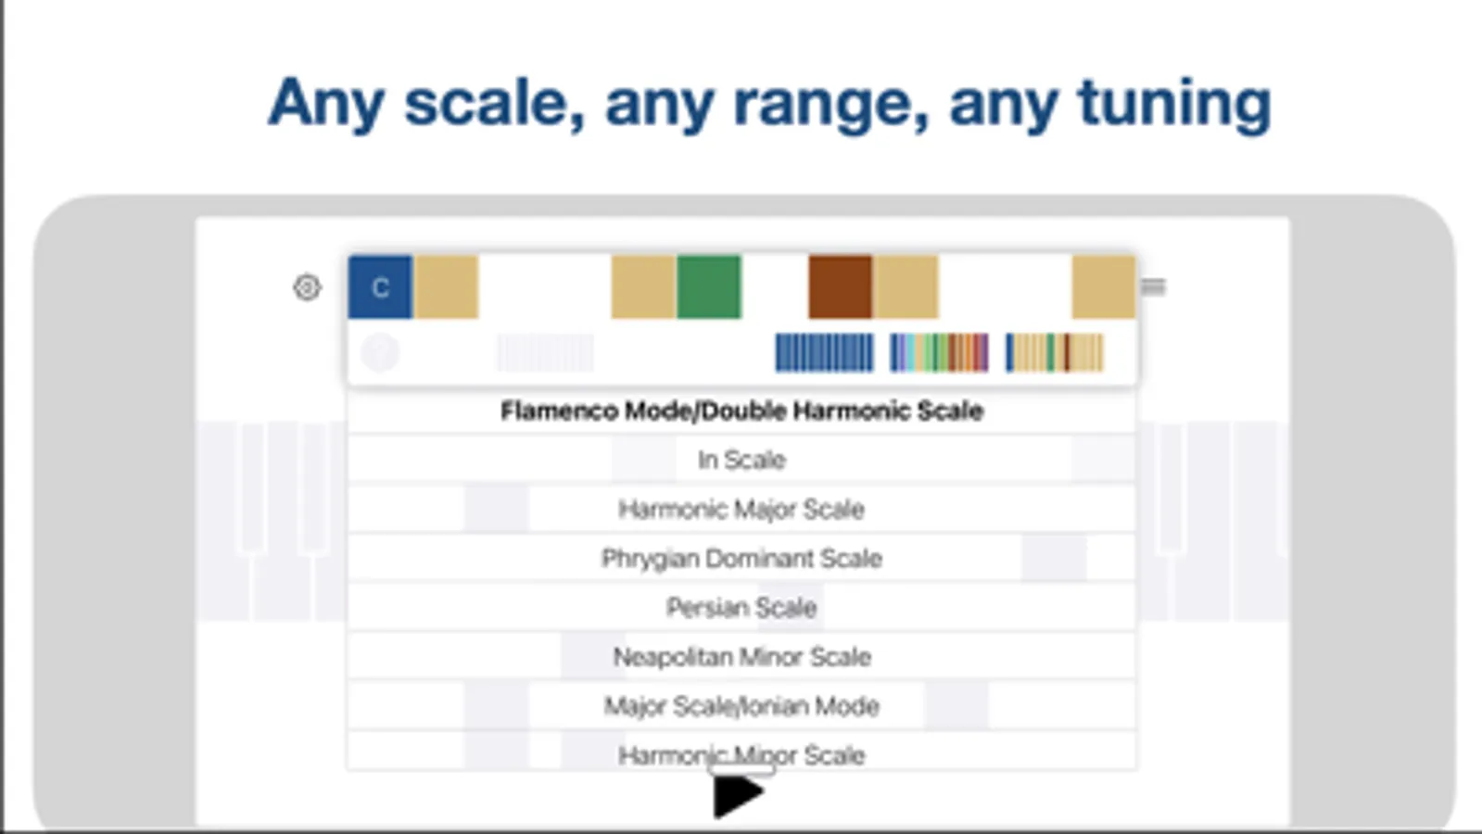Screen dimensions: 1482x834
Task: Choose Phrygian Dominant Scale from list
Action: point(741,558)
